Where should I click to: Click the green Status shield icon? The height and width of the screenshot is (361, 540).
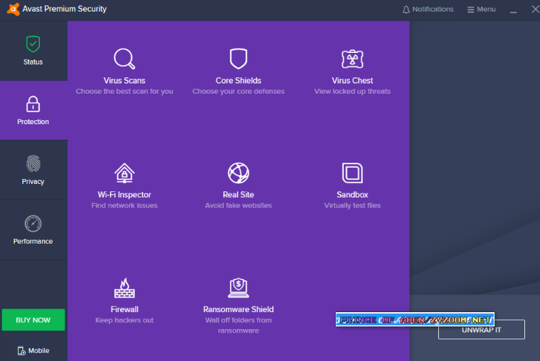(33, 44)
